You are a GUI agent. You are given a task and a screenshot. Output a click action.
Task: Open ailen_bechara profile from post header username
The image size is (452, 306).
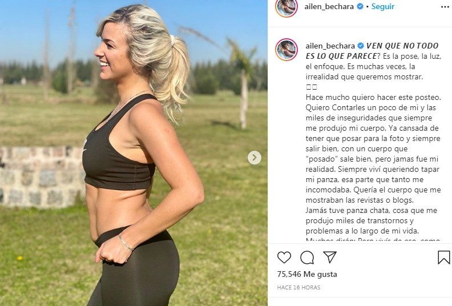point(329,6)
